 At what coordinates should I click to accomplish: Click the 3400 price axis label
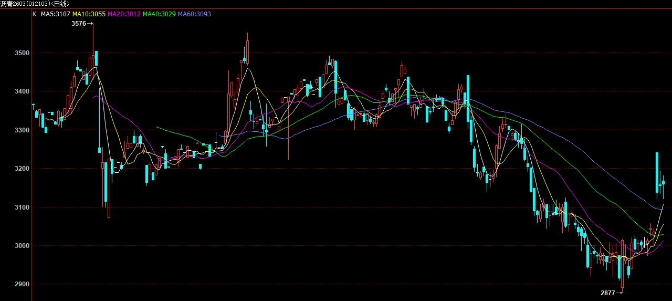(x=22, y=91)
